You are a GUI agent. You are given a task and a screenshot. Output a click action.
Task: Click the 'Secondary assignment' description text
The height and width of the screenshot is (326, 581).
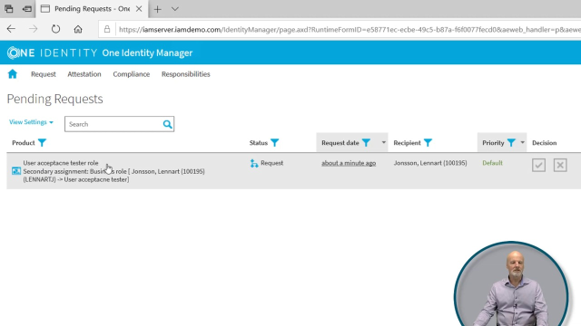tap(113, 175)
